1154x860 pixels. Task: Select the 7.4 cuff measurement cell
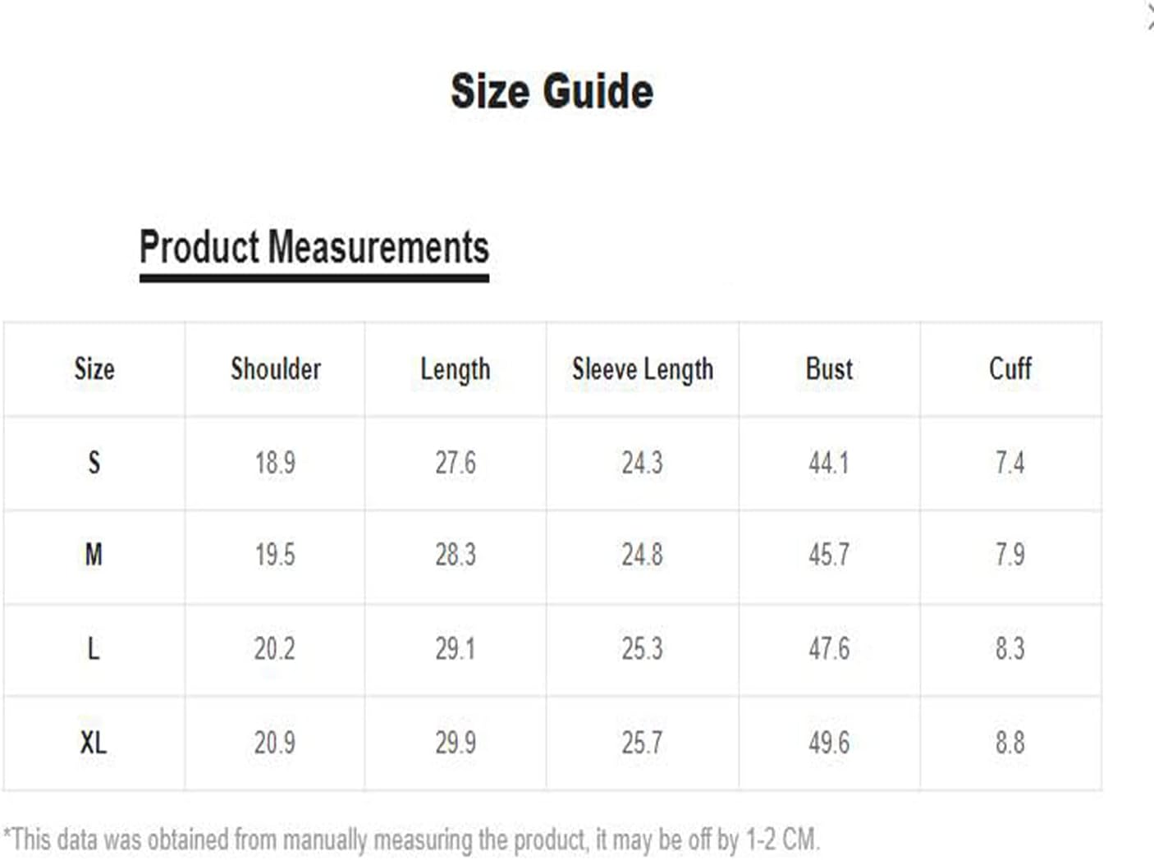click(x=1010, y=463)
